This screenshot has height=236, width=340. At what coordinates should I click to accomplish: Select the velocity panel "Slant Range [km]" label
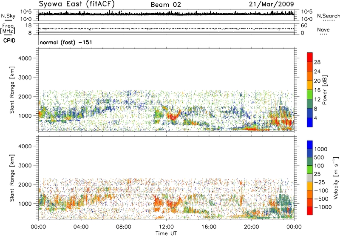(12, 178)
